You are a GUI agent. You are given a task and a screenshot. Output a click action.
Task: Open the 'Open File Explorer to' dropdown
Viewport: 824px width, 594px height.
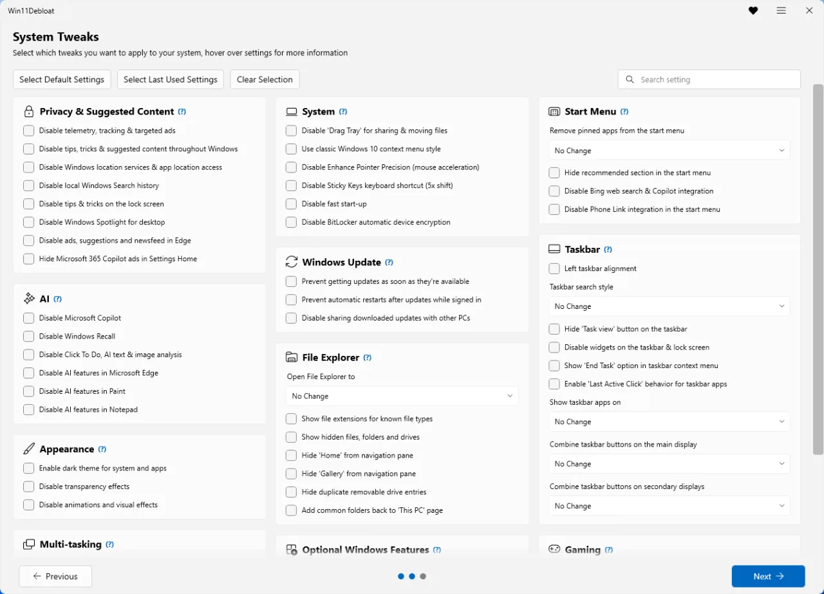click(402, 396)
